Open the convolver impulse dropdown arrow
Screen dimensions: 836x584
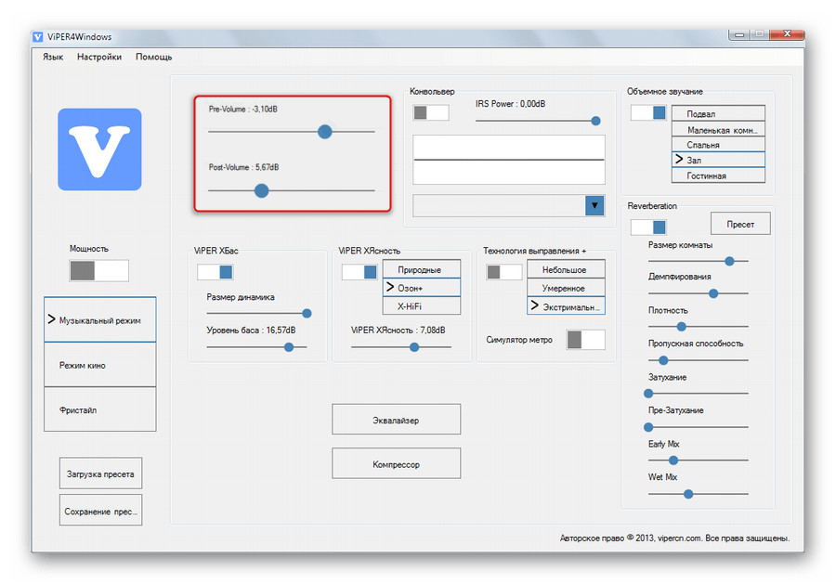[x=594, y=206]
